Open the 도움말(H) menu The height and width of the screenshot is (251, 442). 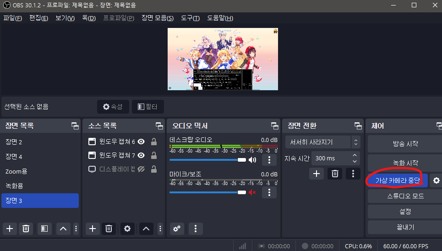point(220,18)
